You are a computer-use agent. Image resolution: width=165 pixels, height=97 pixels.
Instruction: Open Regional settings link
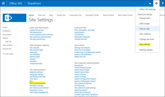point(36,72)
